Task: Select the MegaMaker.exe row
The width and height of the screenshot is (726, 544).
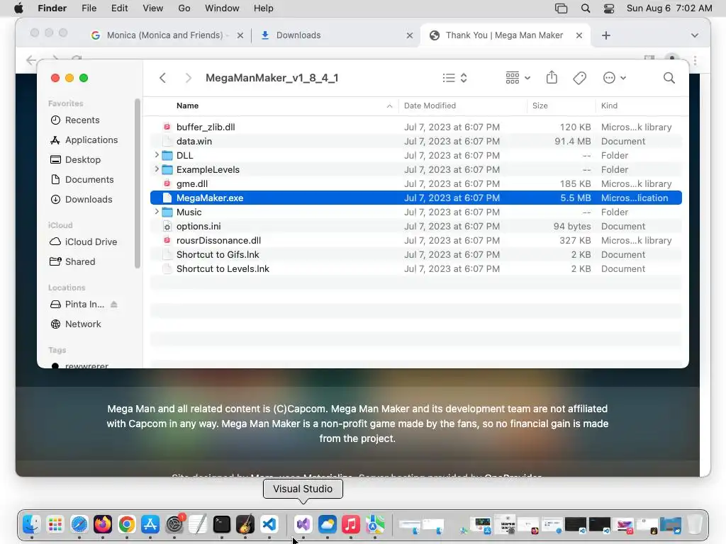Action: click(415, 198)
